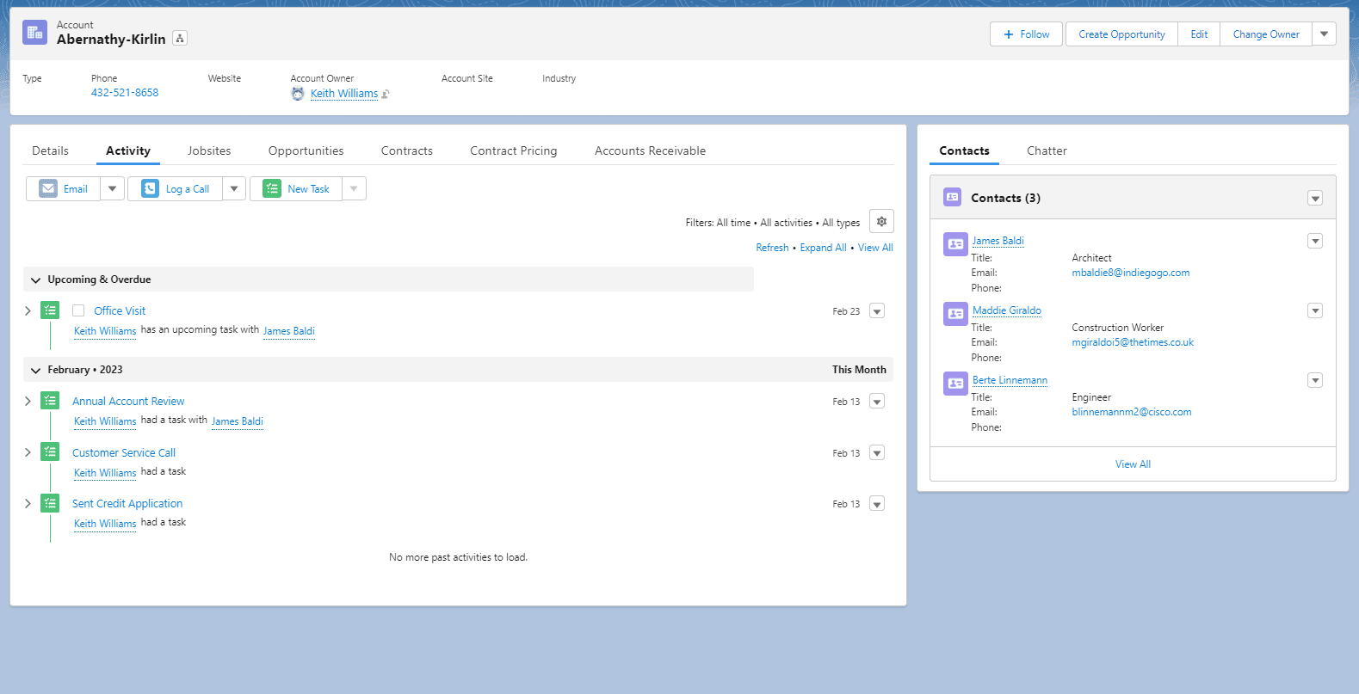Click the change owner icon beside Keith Williams
The image size is (1359, 694).
click(386, 95)
